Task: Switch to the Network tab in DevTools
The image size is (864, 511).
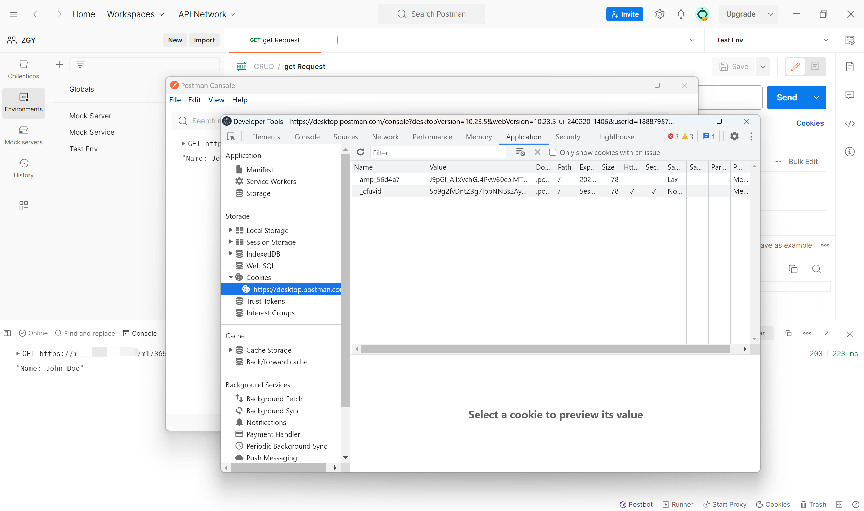Action: (x=385, y=137)
